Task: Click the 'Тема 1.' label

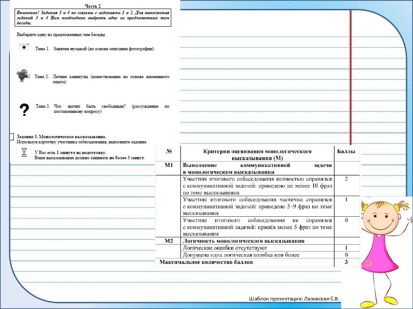Action: tap(42, 48)
